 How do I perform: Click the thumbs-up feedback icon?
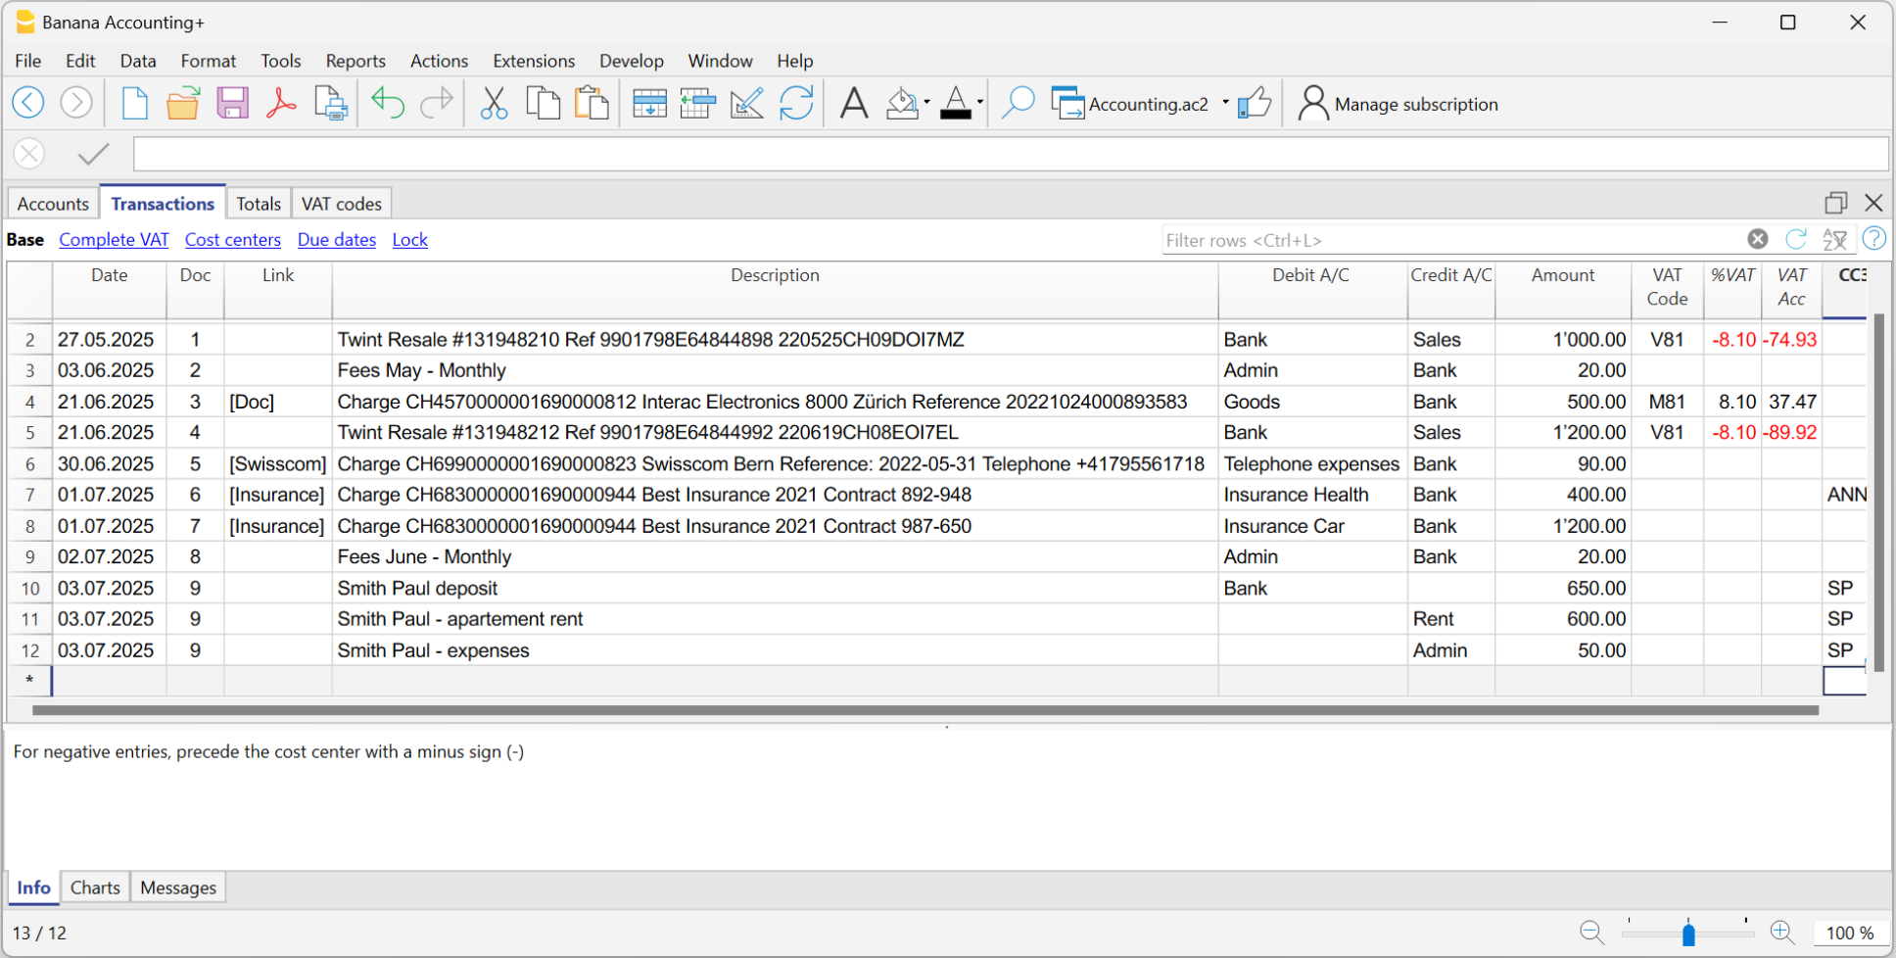(x=1255, y=103)
